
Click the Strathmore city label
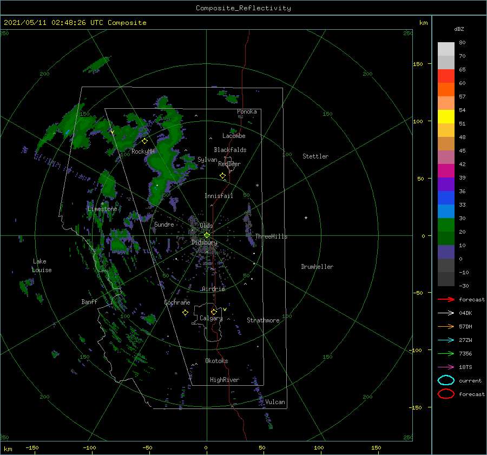point(263,320)
